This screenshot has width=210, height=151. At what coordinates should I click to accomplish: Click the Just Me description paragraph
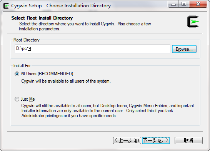[x=108, y=111]
